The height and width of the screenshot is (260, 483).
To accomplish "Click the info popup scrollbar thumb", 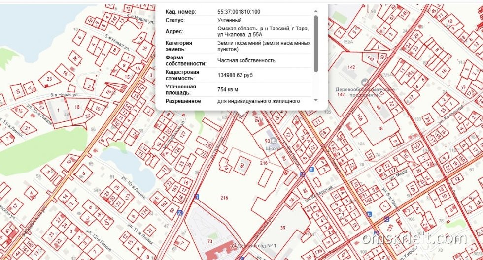I will (x=315, y=43).
